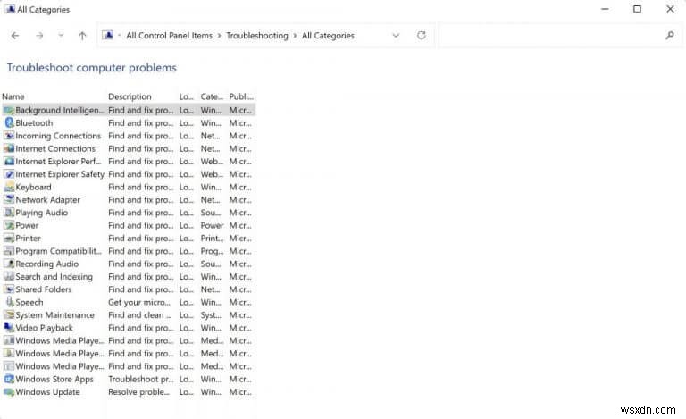
Task: Sort list by Name column
Action: pos(13,96)
